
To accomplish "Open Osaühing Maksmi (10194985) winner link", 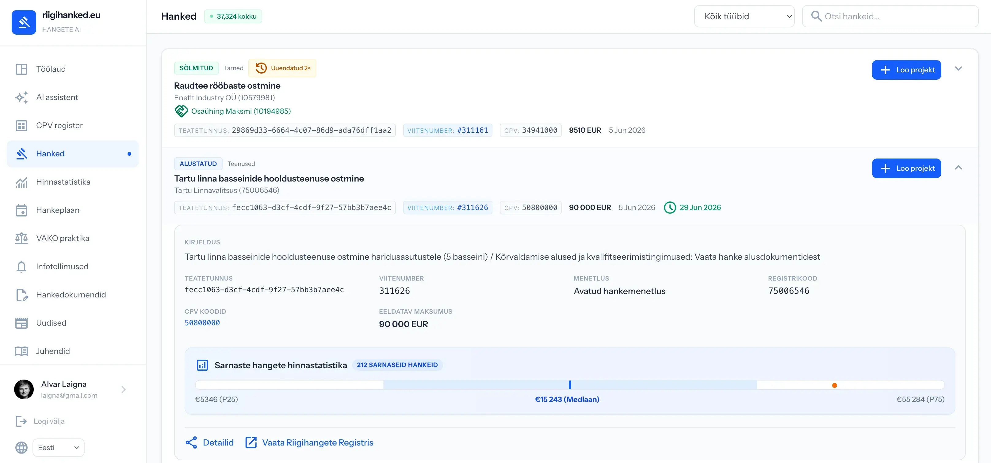I will [x=241, y=111].
